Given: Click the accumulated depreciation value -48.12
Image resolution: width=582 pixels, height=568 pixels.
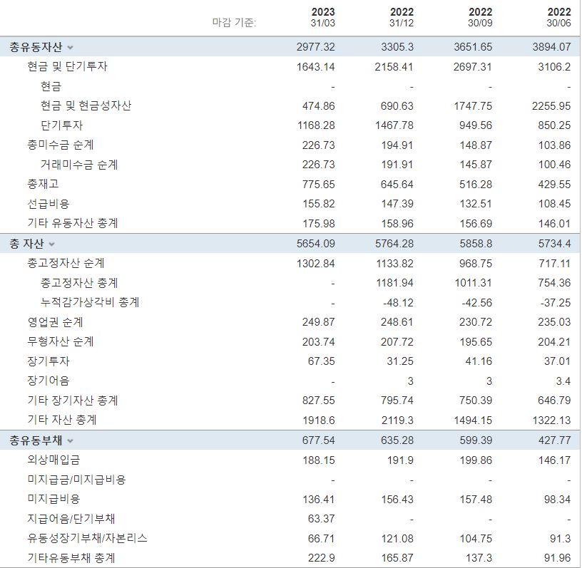Looking at the screenshot, I should [398, 303].
